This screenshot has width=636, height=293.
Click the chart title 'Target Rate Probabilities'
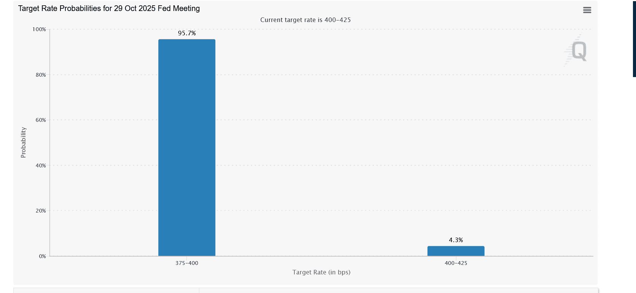coord(108,8)
